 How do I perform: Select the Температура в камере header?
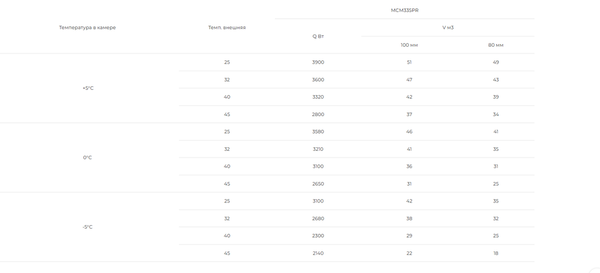click(87, 28)
